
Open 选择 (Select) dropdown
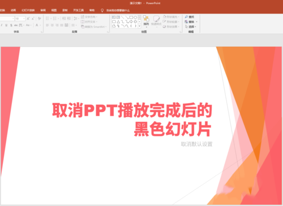[x=191, y=27]
